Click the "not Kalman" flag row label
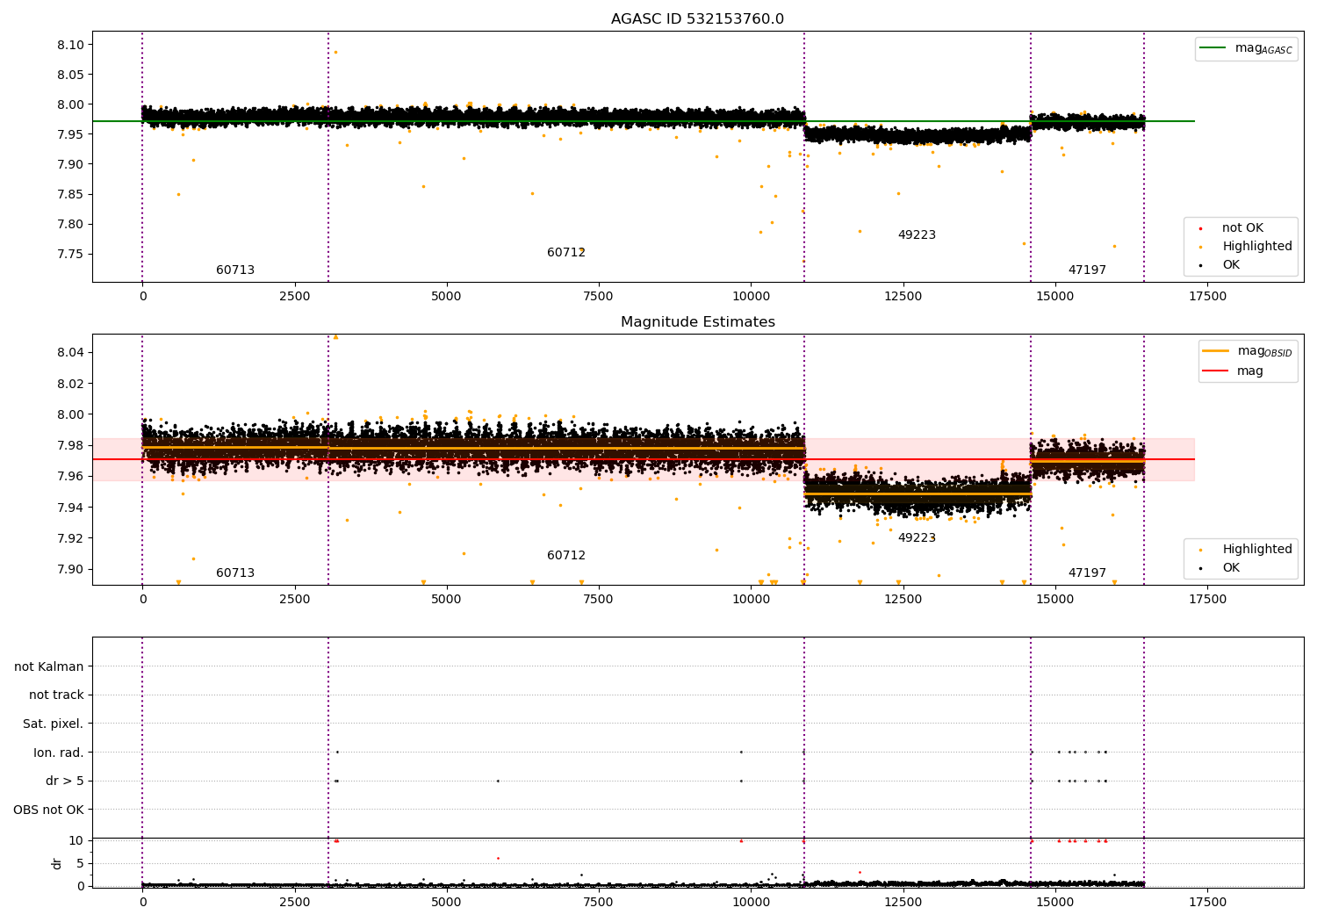This screenshot has width=1317, height=922. pos(49,666)
